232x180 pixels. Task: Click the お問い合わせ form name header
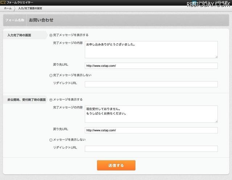(x=41, y=20)
